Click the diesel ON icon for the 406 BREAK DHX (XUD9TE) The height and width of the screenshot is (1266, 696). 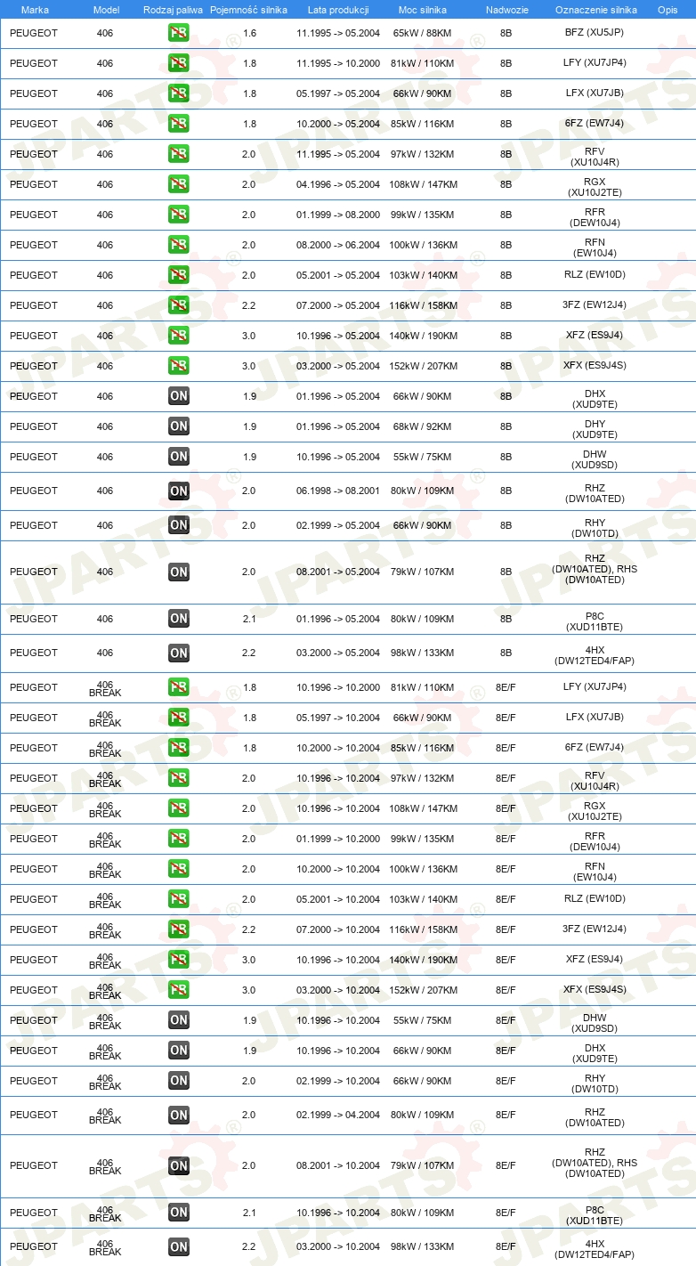(x=179, y=1051)
